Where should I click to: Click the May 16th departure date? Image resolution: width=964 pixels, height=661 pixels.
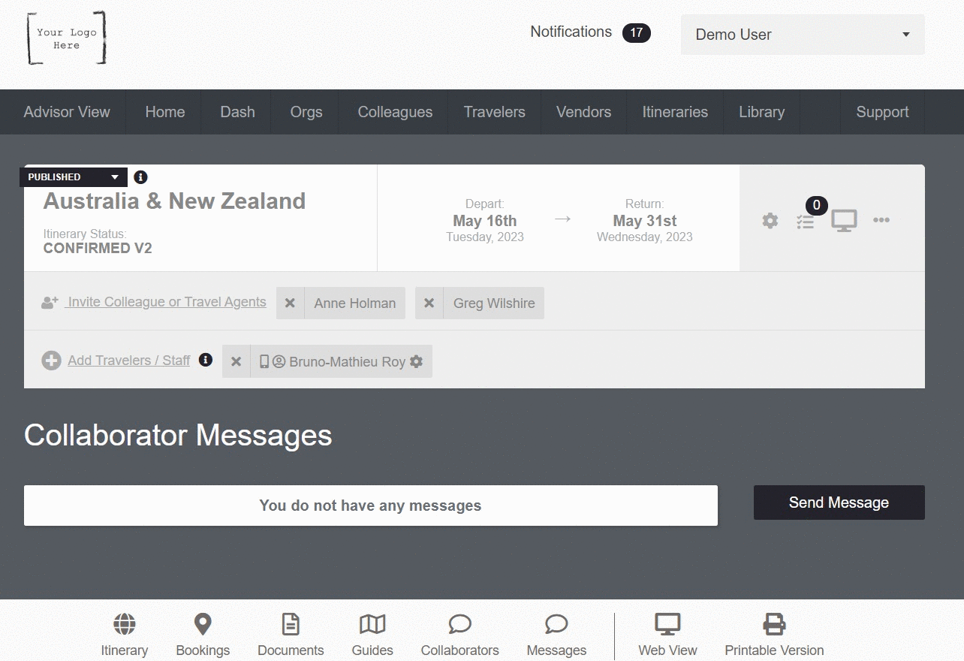click(485, 221)
